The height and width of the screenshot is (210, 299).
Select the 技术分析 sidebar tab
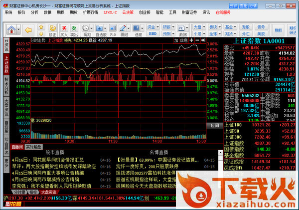tap(6, 86)
